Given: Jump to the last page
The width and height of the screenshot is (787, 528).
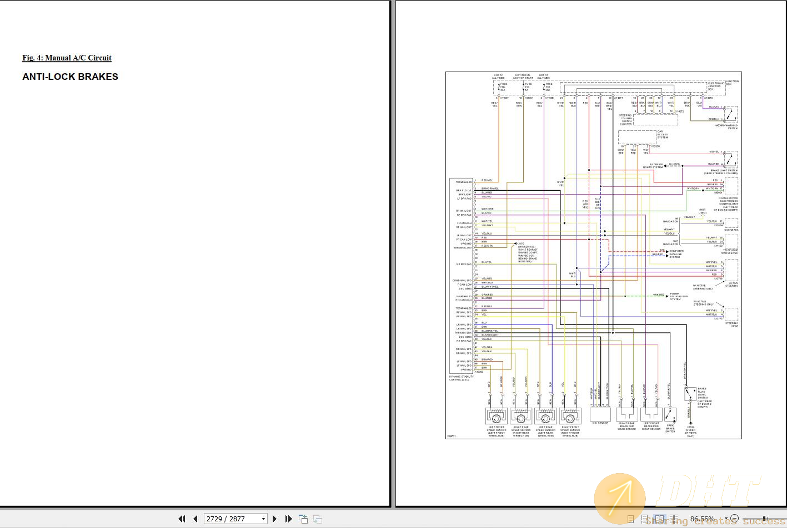Looking at the screenshot, I should (288, 519).
